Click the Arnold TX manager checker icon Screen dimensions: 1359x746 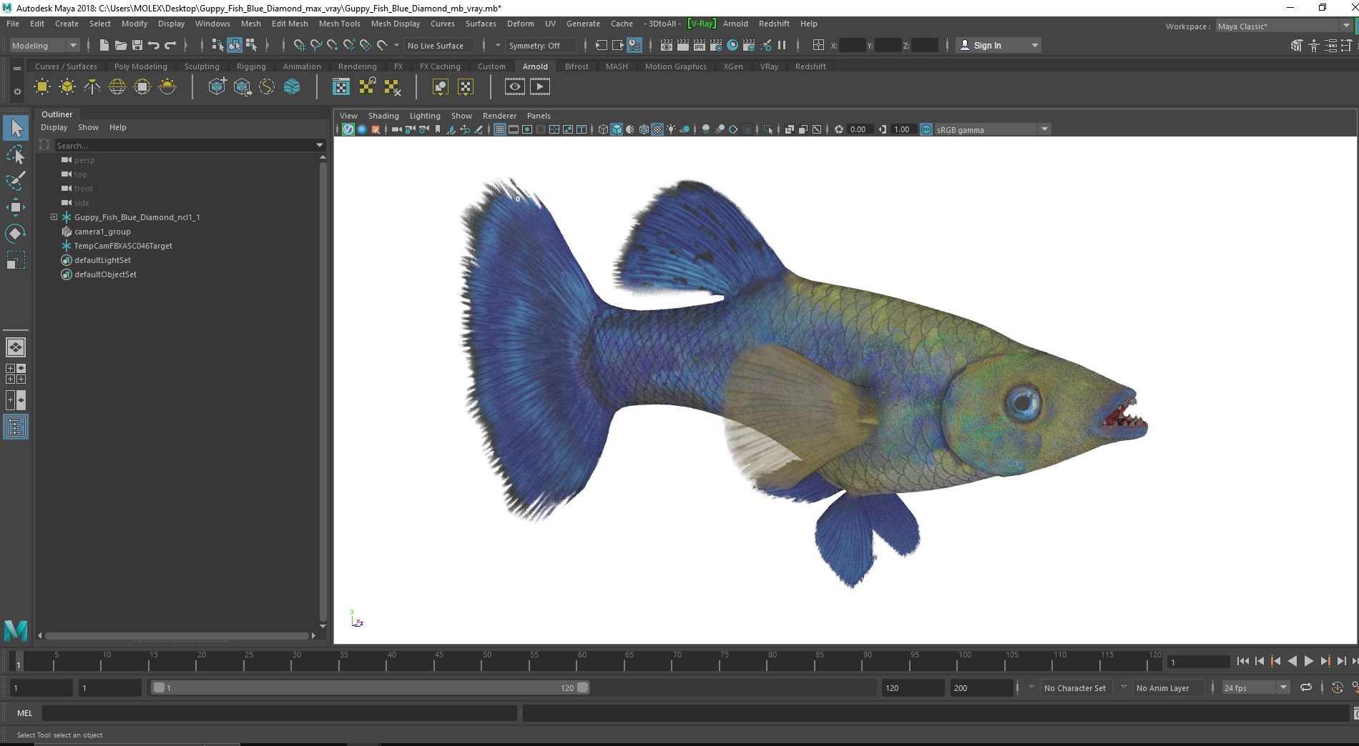341,87
